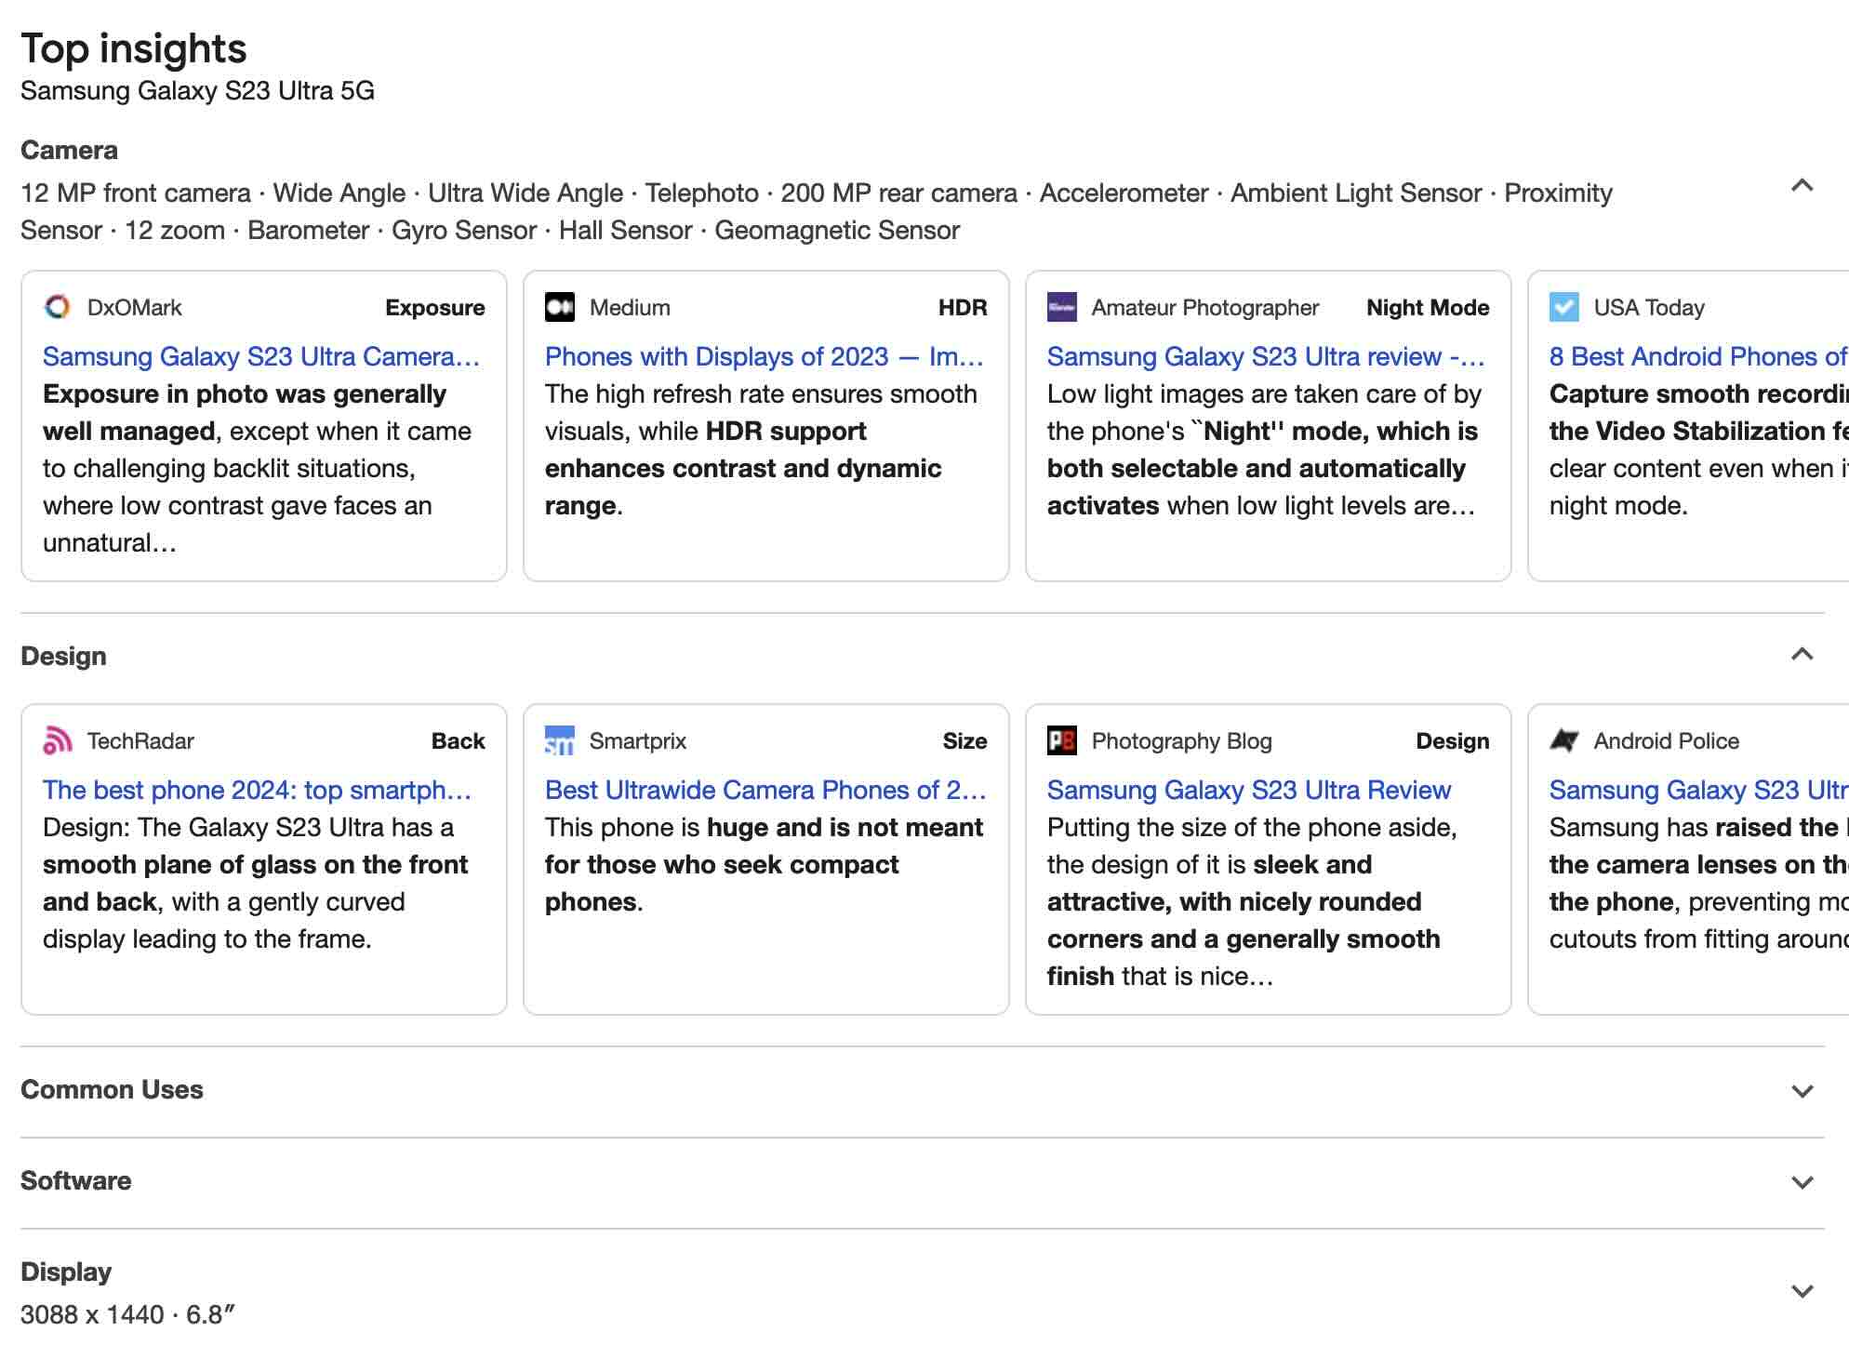Expand the Common Uses section chevron

[x=1802, y=1091]
